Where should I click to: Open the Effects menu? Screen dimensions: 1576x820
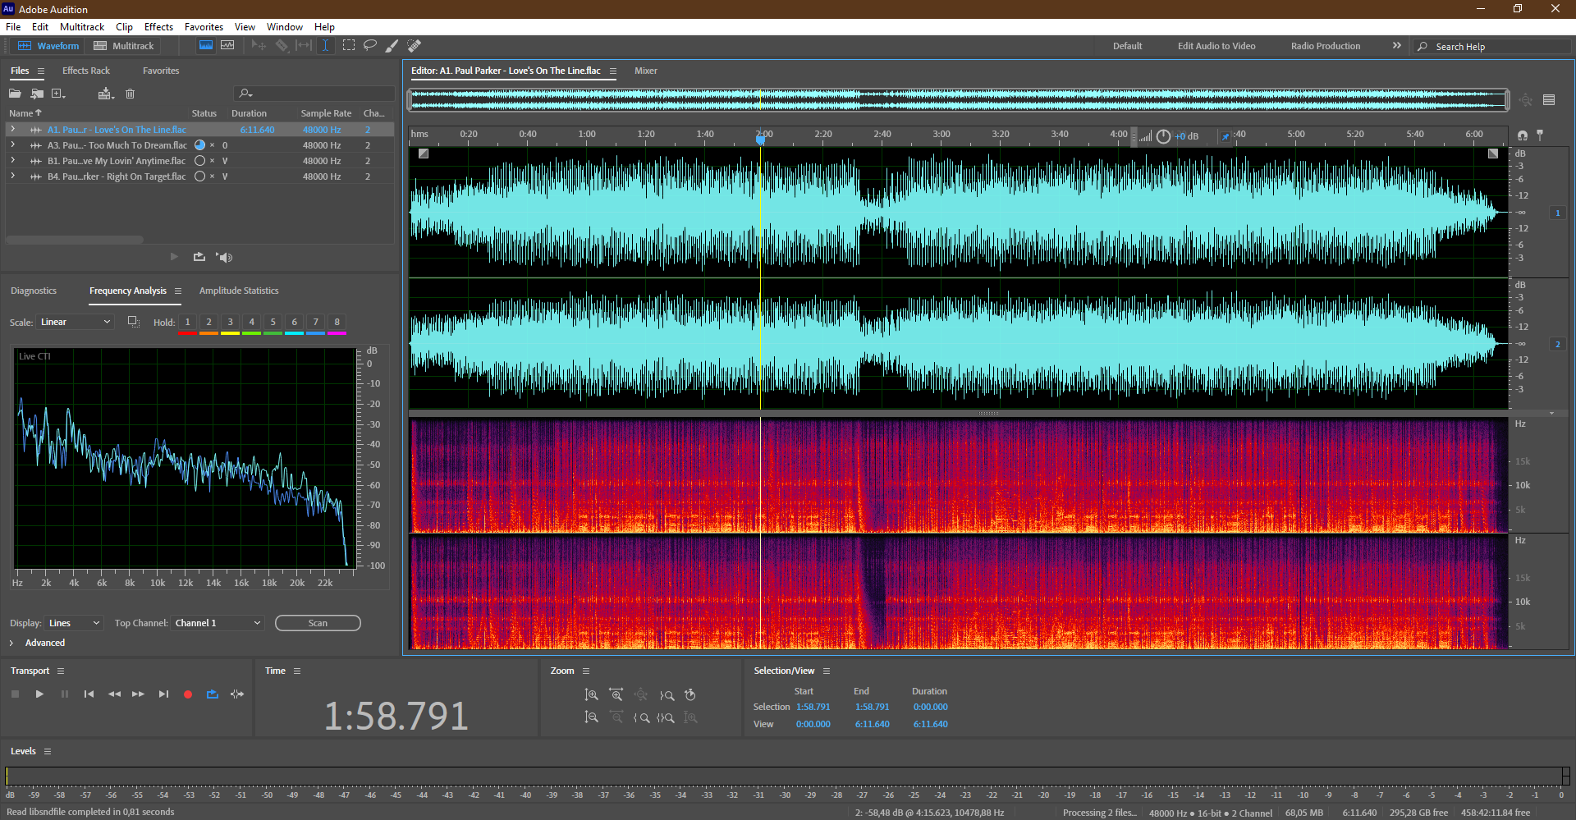pos(158,27)
